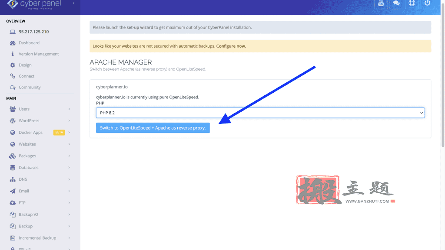The width and height of the screenshot is (445, 250).
Task: Click the Users group icon
Action: click(13, 109)
